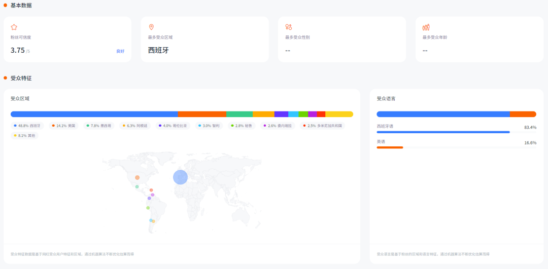Click the light blue Chile bubble on the map

pos(151,220)
